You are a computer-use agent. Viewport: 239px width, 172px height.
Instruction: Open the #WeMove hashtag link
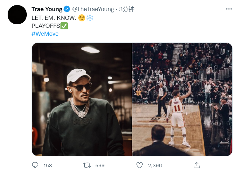[x=45, y=34]
